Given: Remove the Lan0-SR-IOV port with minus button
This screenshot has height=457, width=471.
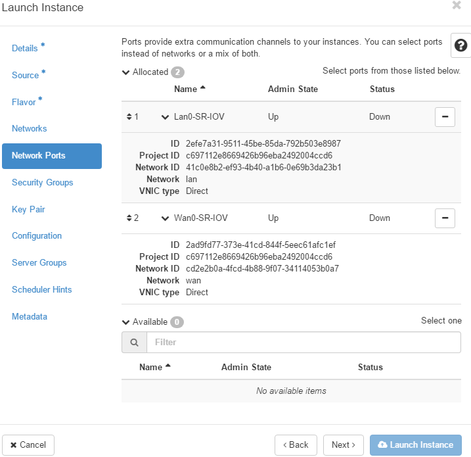Looking at the screenshot, I should [445, 117].
